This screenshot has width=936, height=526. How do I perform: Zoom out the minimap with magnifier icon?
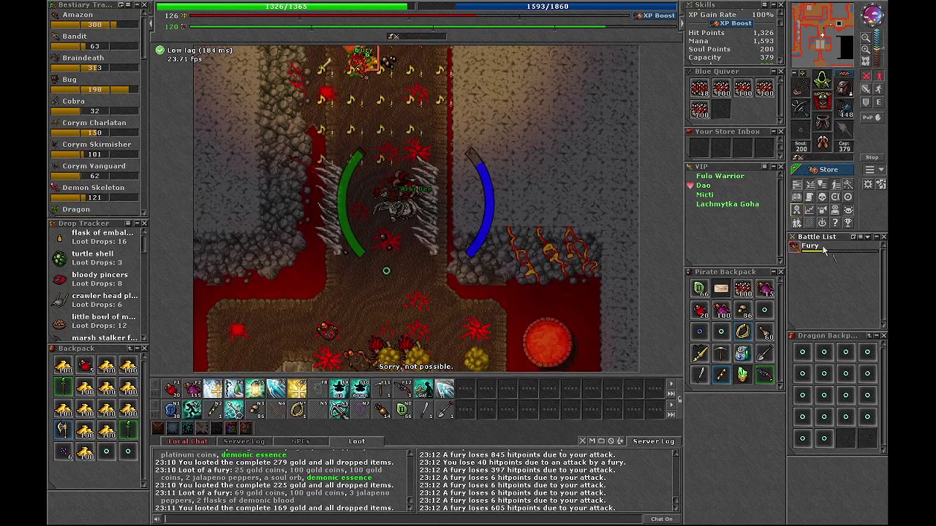[x=866, y=38]
